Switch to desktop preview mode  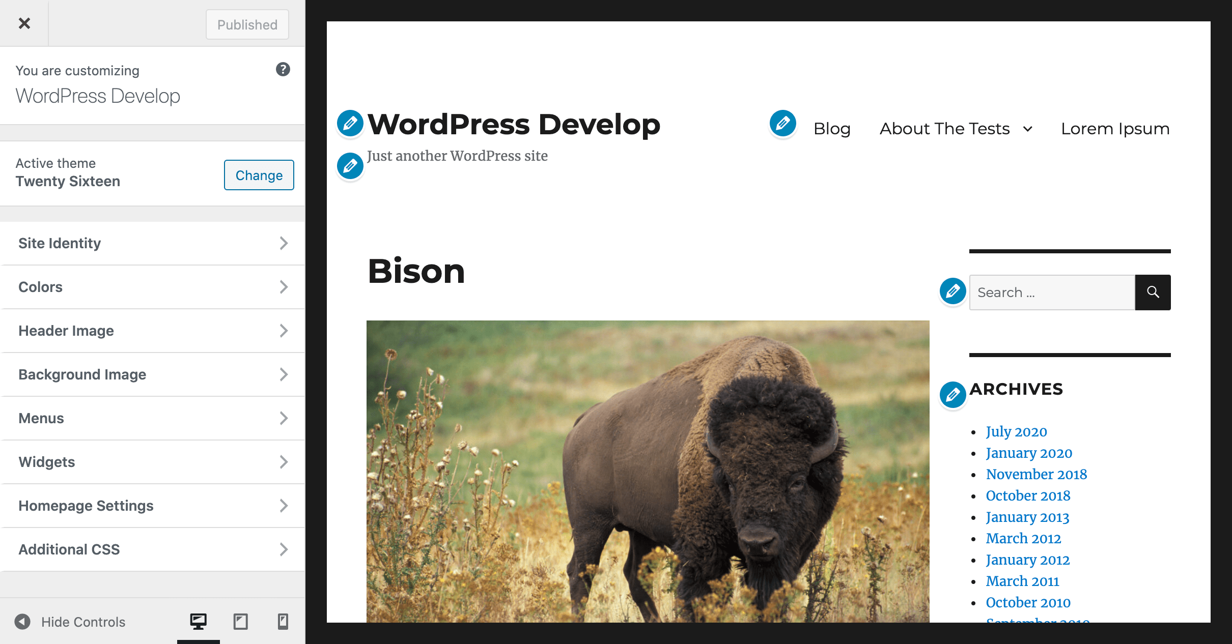tap(199, 621)
